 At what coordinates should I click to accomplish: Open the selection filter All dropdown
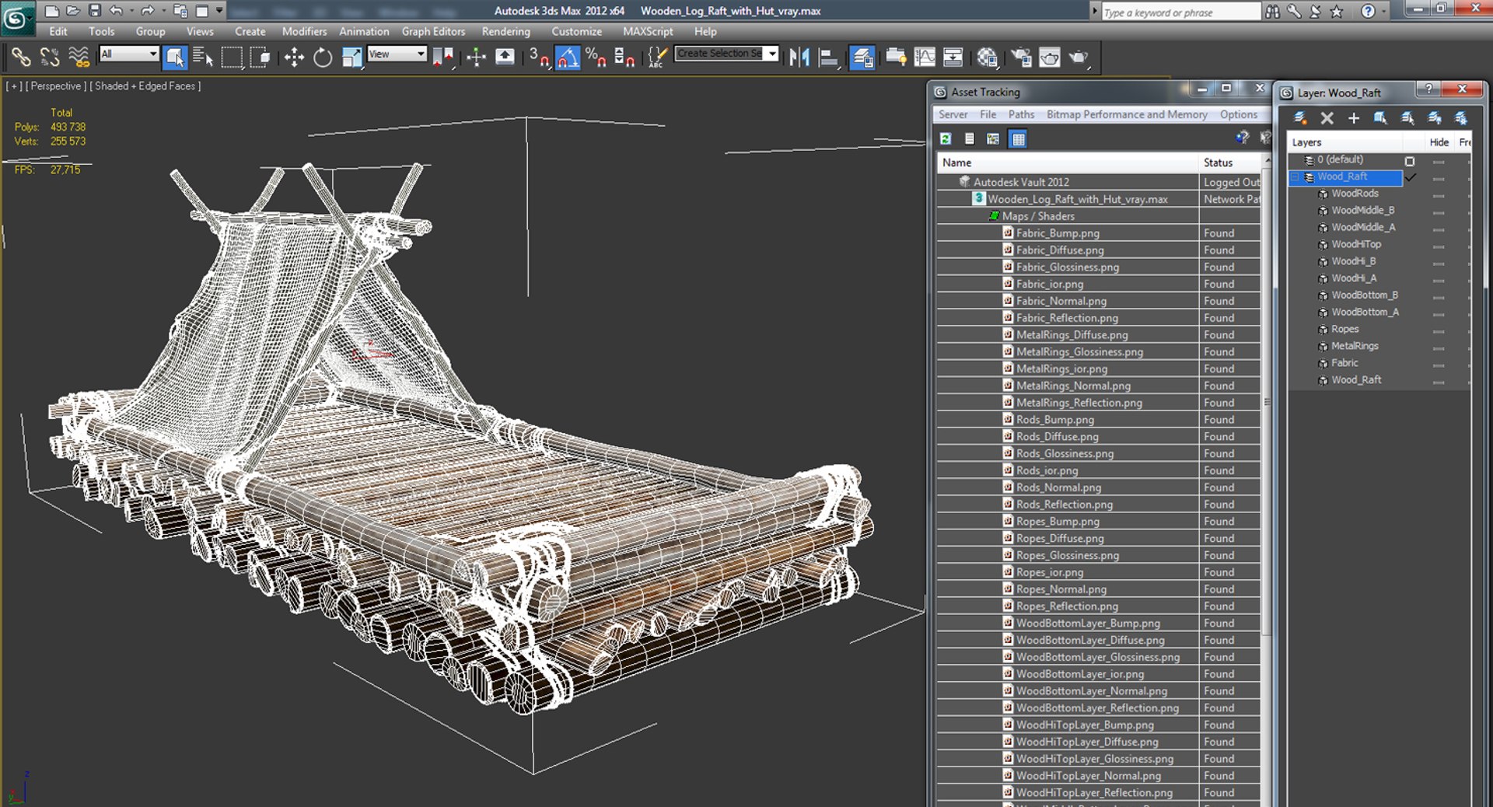(130, 54)
